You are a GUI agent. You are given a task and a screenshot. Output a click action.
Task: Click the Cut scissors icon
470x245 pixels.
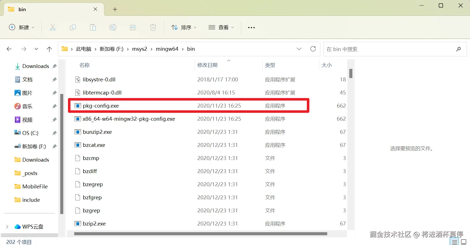[53, 27]
